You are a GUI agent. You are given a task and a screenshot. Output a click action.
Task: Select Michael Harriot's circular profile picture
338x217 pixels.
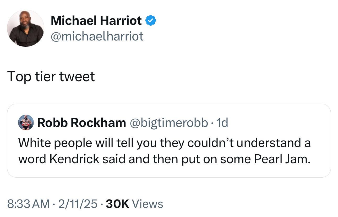tap(25, 28)
